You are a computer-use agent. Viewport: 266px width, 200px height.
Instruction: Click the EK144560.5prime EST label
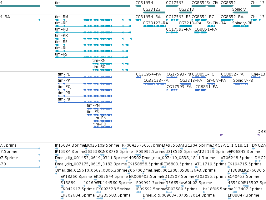coord(115,183)
